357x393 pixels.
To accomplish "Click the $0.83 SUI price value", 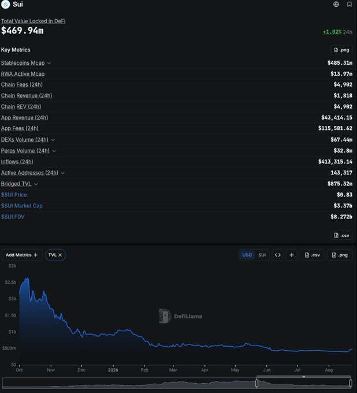I will coord(344,195).
